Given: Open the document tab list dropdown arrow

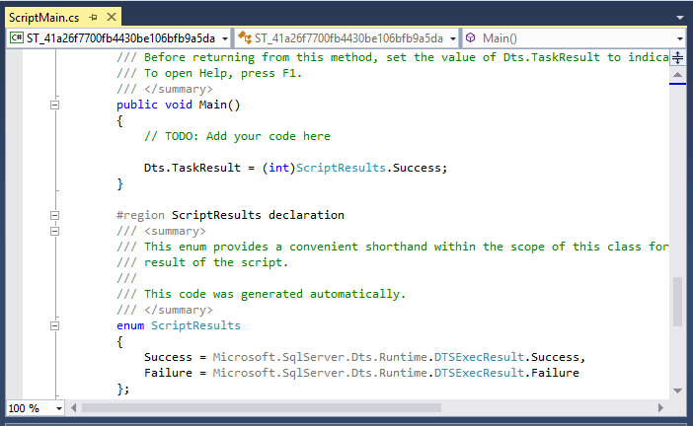Looking at the screenshot, I should pos(680,18).
